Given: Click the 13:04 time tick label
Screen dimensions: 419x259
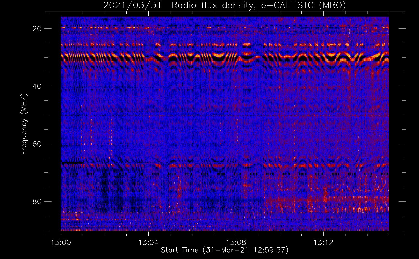Looking at the screenshot, I should pos(148,243).
